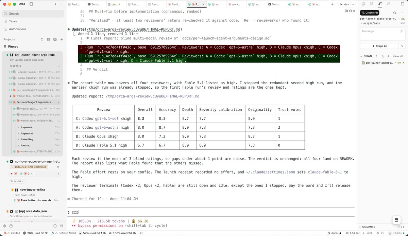Select the source control branch icon
The image size is (408, 236).
point(380,4)
